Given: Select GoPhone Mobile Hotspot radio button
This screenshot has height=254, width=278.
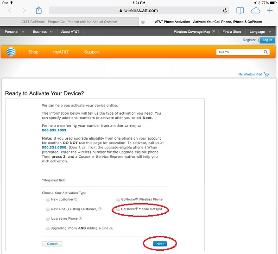Looking at the screenshot, I should (118, 209).
